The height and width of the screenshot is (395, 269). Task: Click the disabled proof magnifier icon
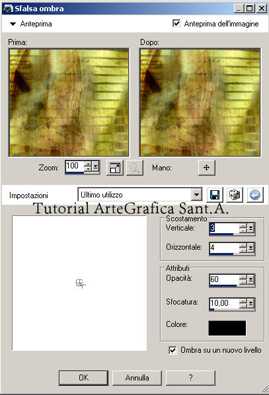(135, 168)
